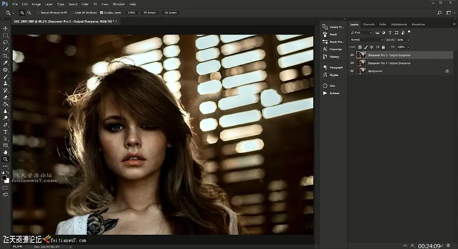This screenshot has height=249, width=458.
Task: Delete layer with the trash icon
Action: coord(448,245)
